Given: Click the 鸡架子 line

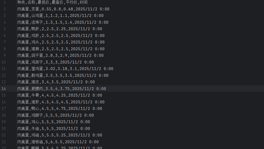Looking at the screenshot, I should [x=55, y=62].
